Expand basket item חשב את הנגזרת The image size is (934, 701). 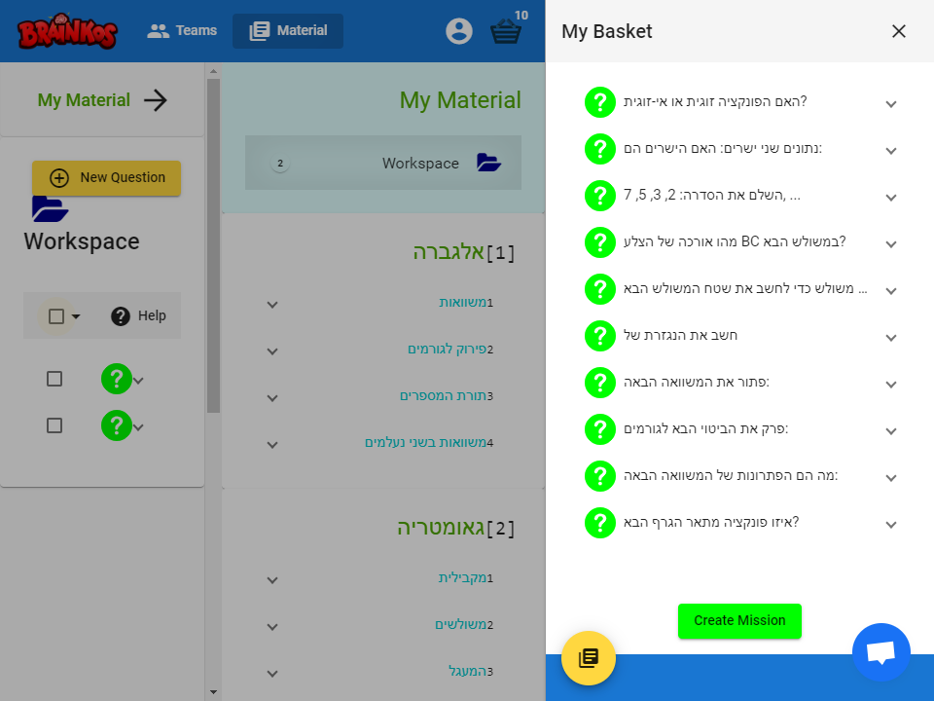pyautogui.click(x=890, y=338)
